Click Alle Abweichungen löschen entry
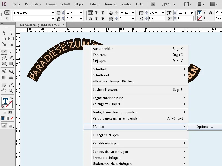The image size is (222, 166). [x=136, y=81]
